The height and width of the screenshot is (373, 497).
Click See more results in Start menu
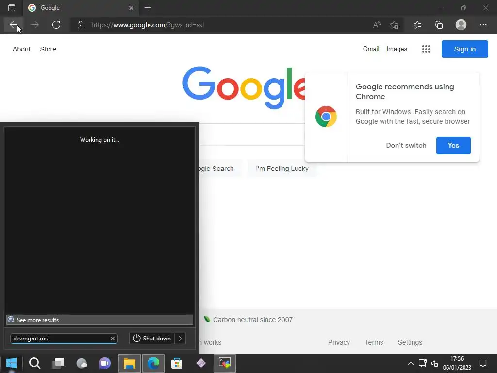coord(99,320)
